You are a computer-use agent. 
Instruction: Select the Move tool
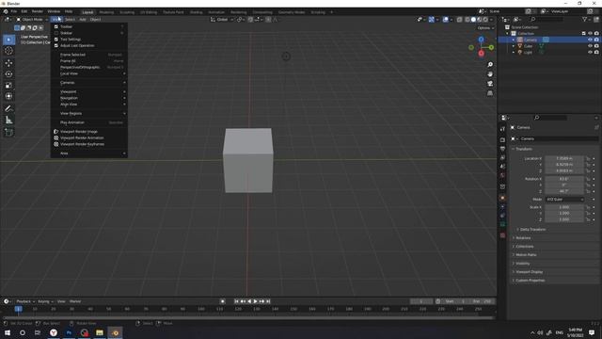[8, 63]
